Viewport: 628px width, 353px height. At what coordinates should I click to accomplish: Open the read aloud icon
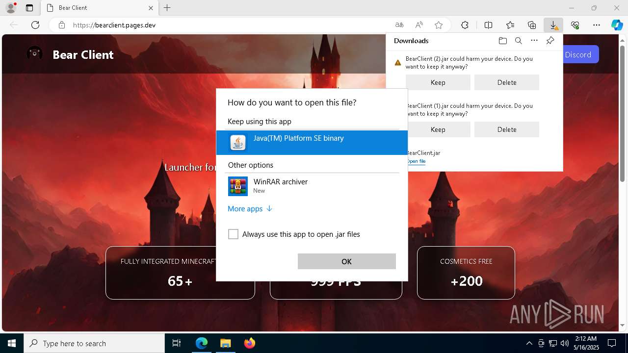pos(419,25)
